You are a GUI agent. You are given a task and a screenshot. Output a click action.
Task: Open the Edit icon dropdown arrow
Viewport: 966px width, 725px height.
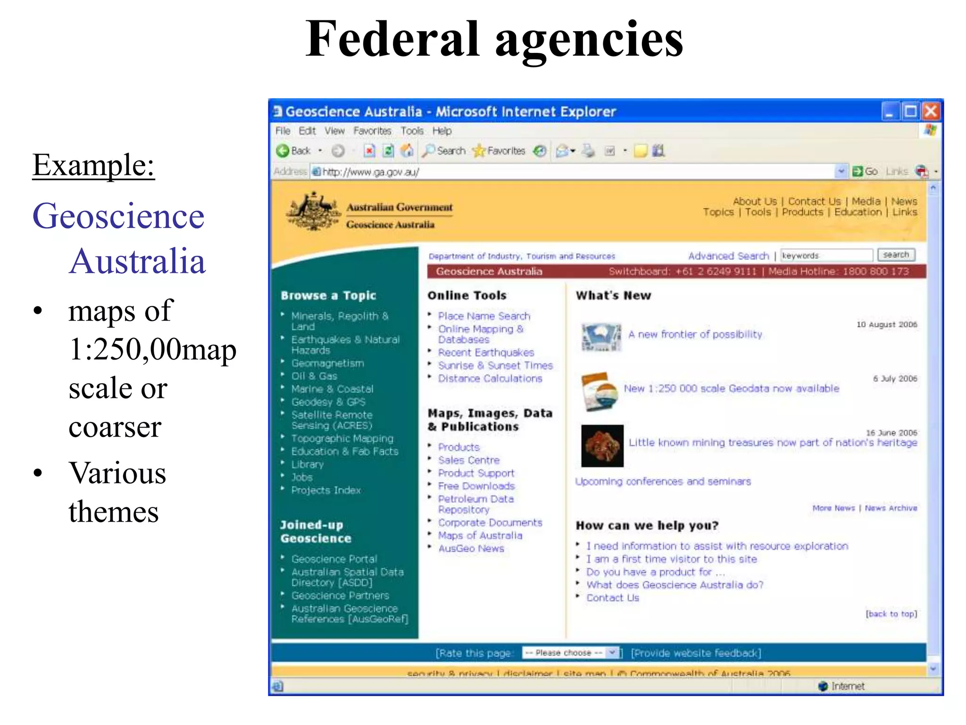pos(625,151)
